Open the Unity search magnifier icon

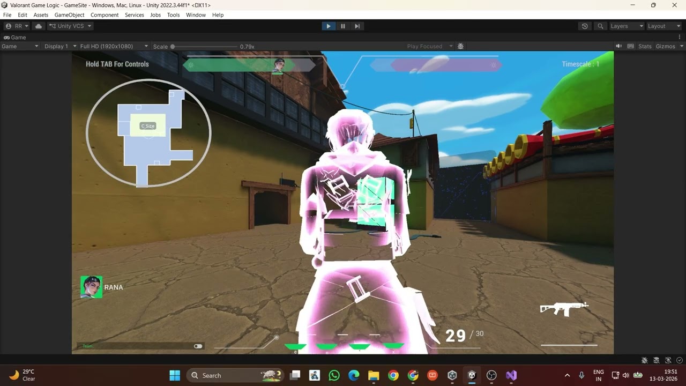point(600,26)
